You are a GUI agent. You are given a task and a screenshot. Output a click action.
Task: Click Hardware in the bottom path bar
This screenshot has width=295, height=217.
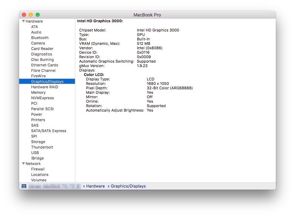95,186
